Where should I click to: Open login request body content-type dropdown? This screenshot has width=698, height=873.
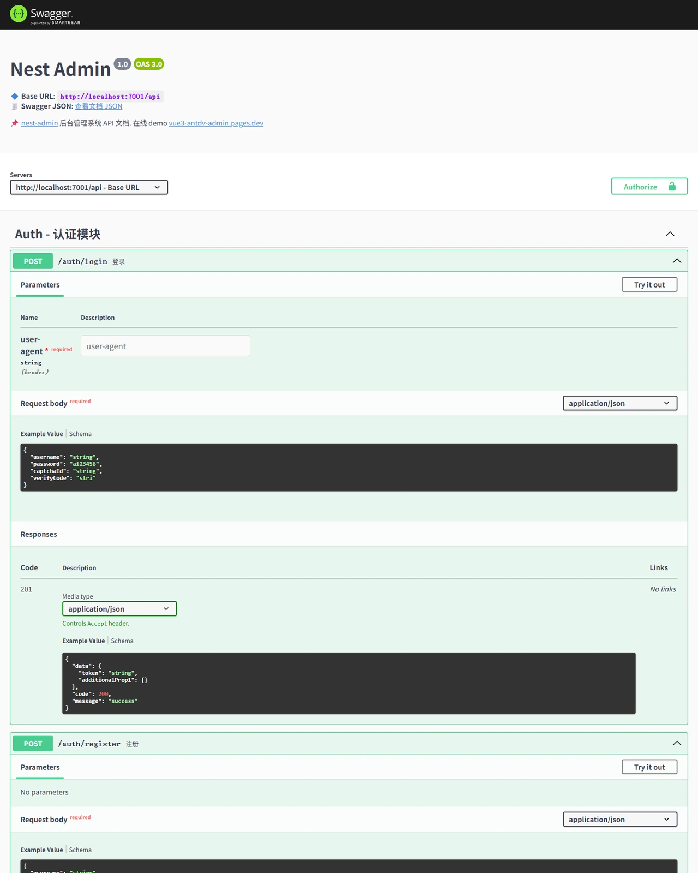620,403
